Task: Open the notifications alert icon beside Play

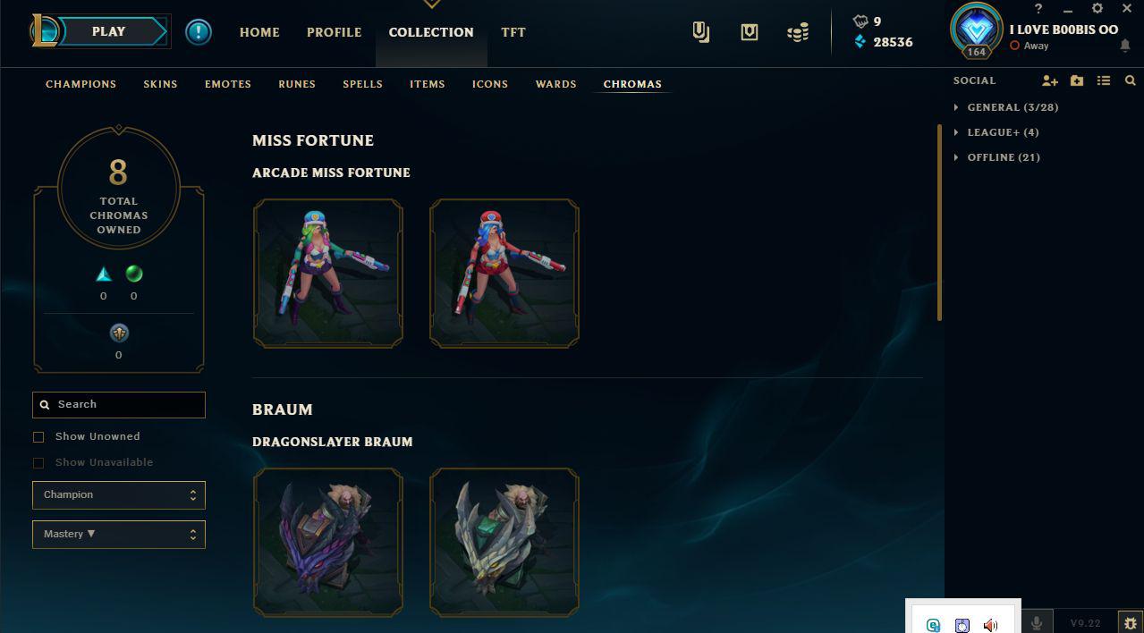Action: (199, 32)
